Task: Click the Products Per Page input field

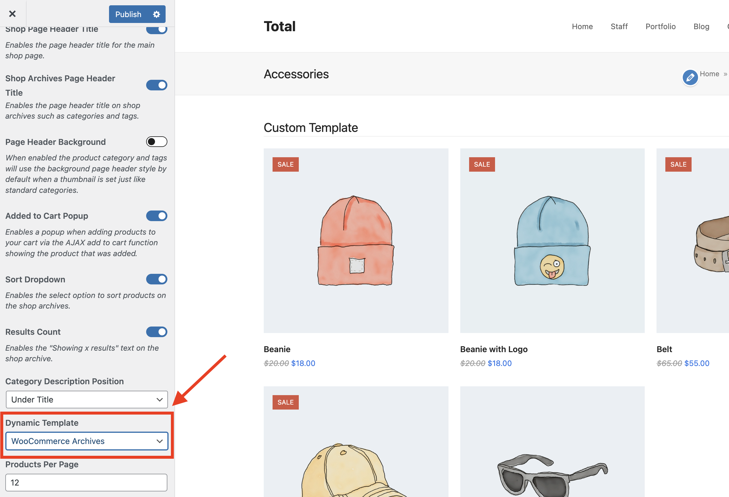Action: [86, 483]
